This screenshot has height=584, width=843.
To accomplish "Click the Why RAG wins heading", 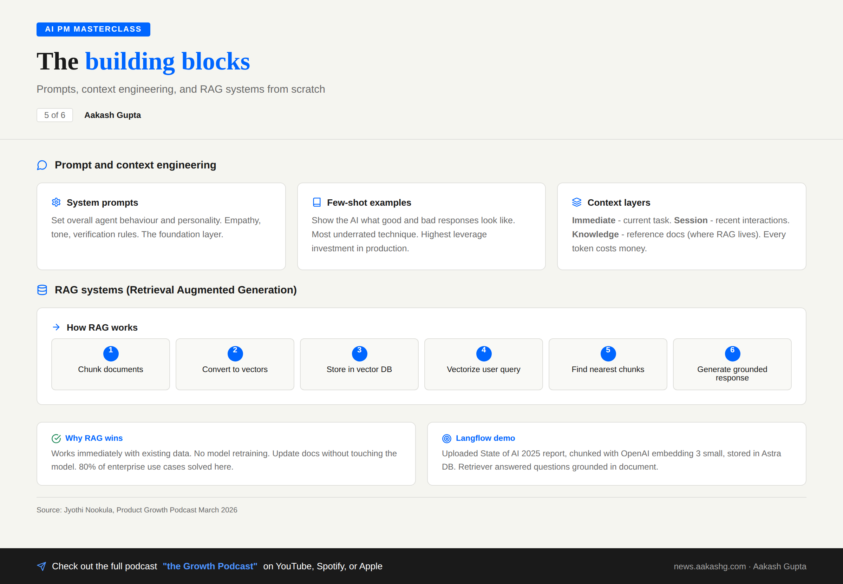I will click(x=94, y=438).
